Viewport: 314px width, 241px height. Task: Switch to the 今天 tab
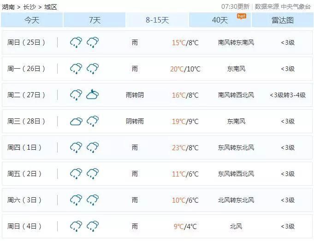click(x=32, y=20)
